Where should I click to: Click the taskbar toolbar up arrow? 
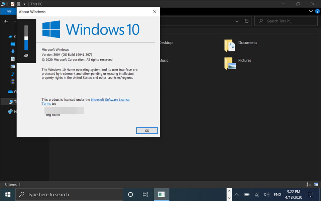229,191
